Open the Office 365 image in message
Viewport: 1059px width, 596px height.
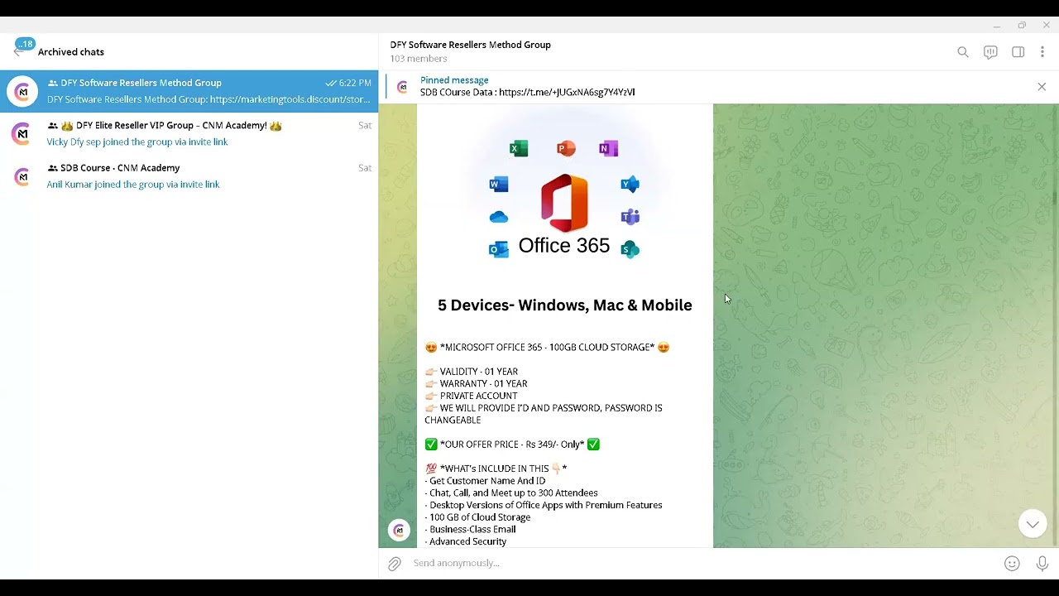565,217
